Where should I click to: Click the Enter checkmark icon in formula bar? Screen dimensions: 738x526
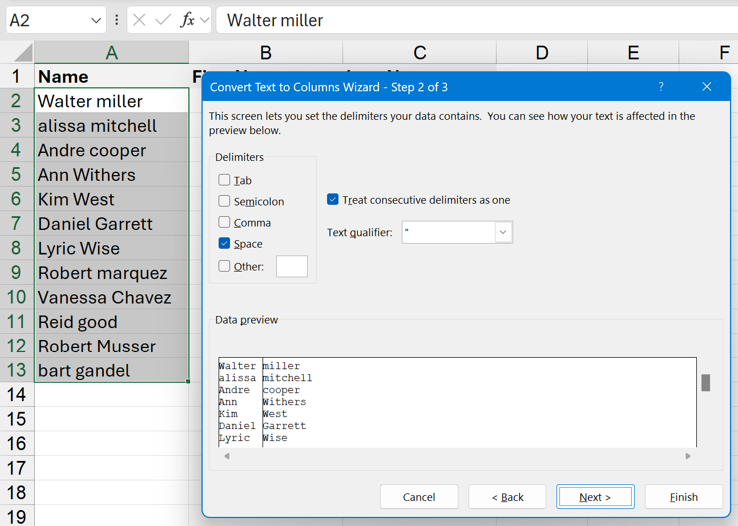coord(164,20)
